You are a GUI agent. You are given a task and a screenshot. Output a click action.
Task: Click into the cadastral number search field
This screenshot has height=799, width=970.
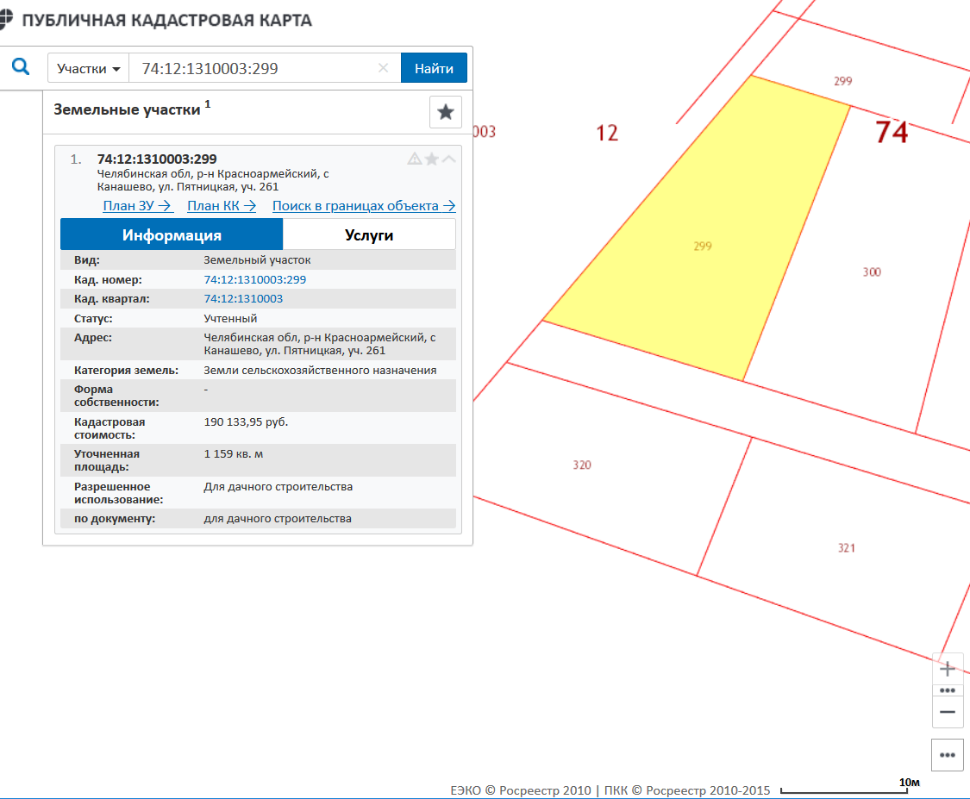254,68
